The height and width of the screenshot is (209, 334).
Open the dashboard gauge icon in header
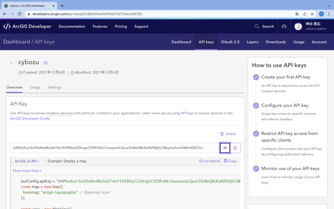284,26
